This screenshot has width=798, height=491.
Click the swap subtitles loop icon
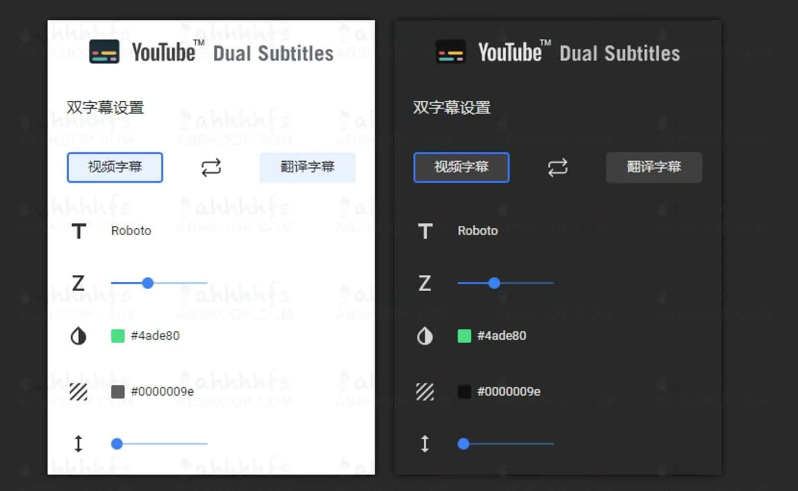pyautogui.click(x=211, y=168)
